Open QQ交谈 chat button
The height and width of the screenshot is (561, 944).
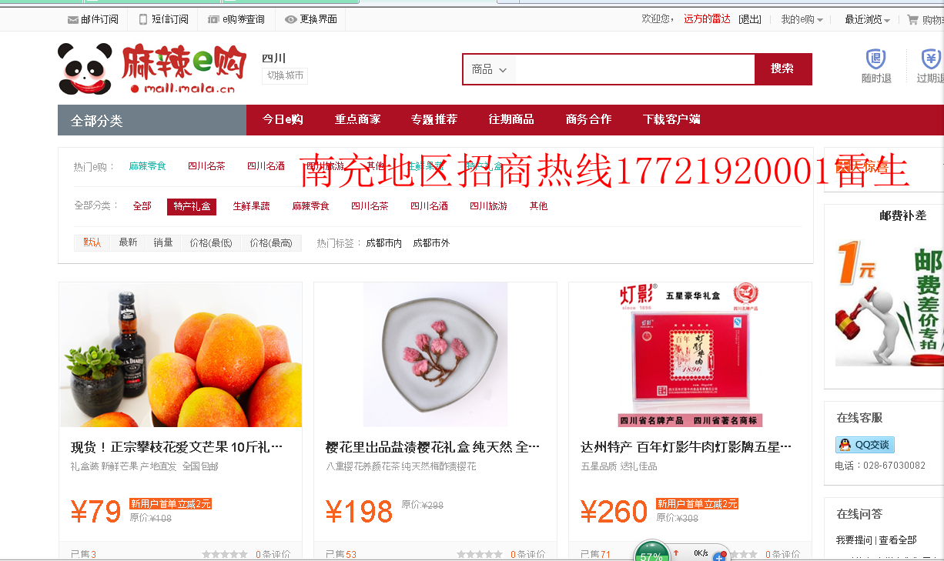(x=865, y=445)
